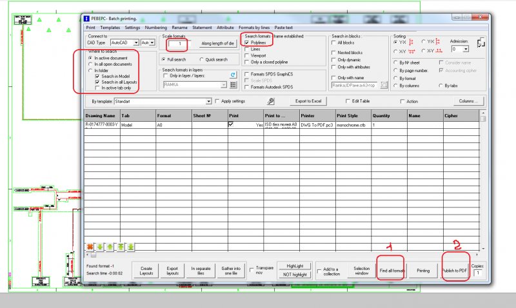This screenshot has width=516, height=308.
Task: Open the Admission value dropdown
Action: click(466, 50)
